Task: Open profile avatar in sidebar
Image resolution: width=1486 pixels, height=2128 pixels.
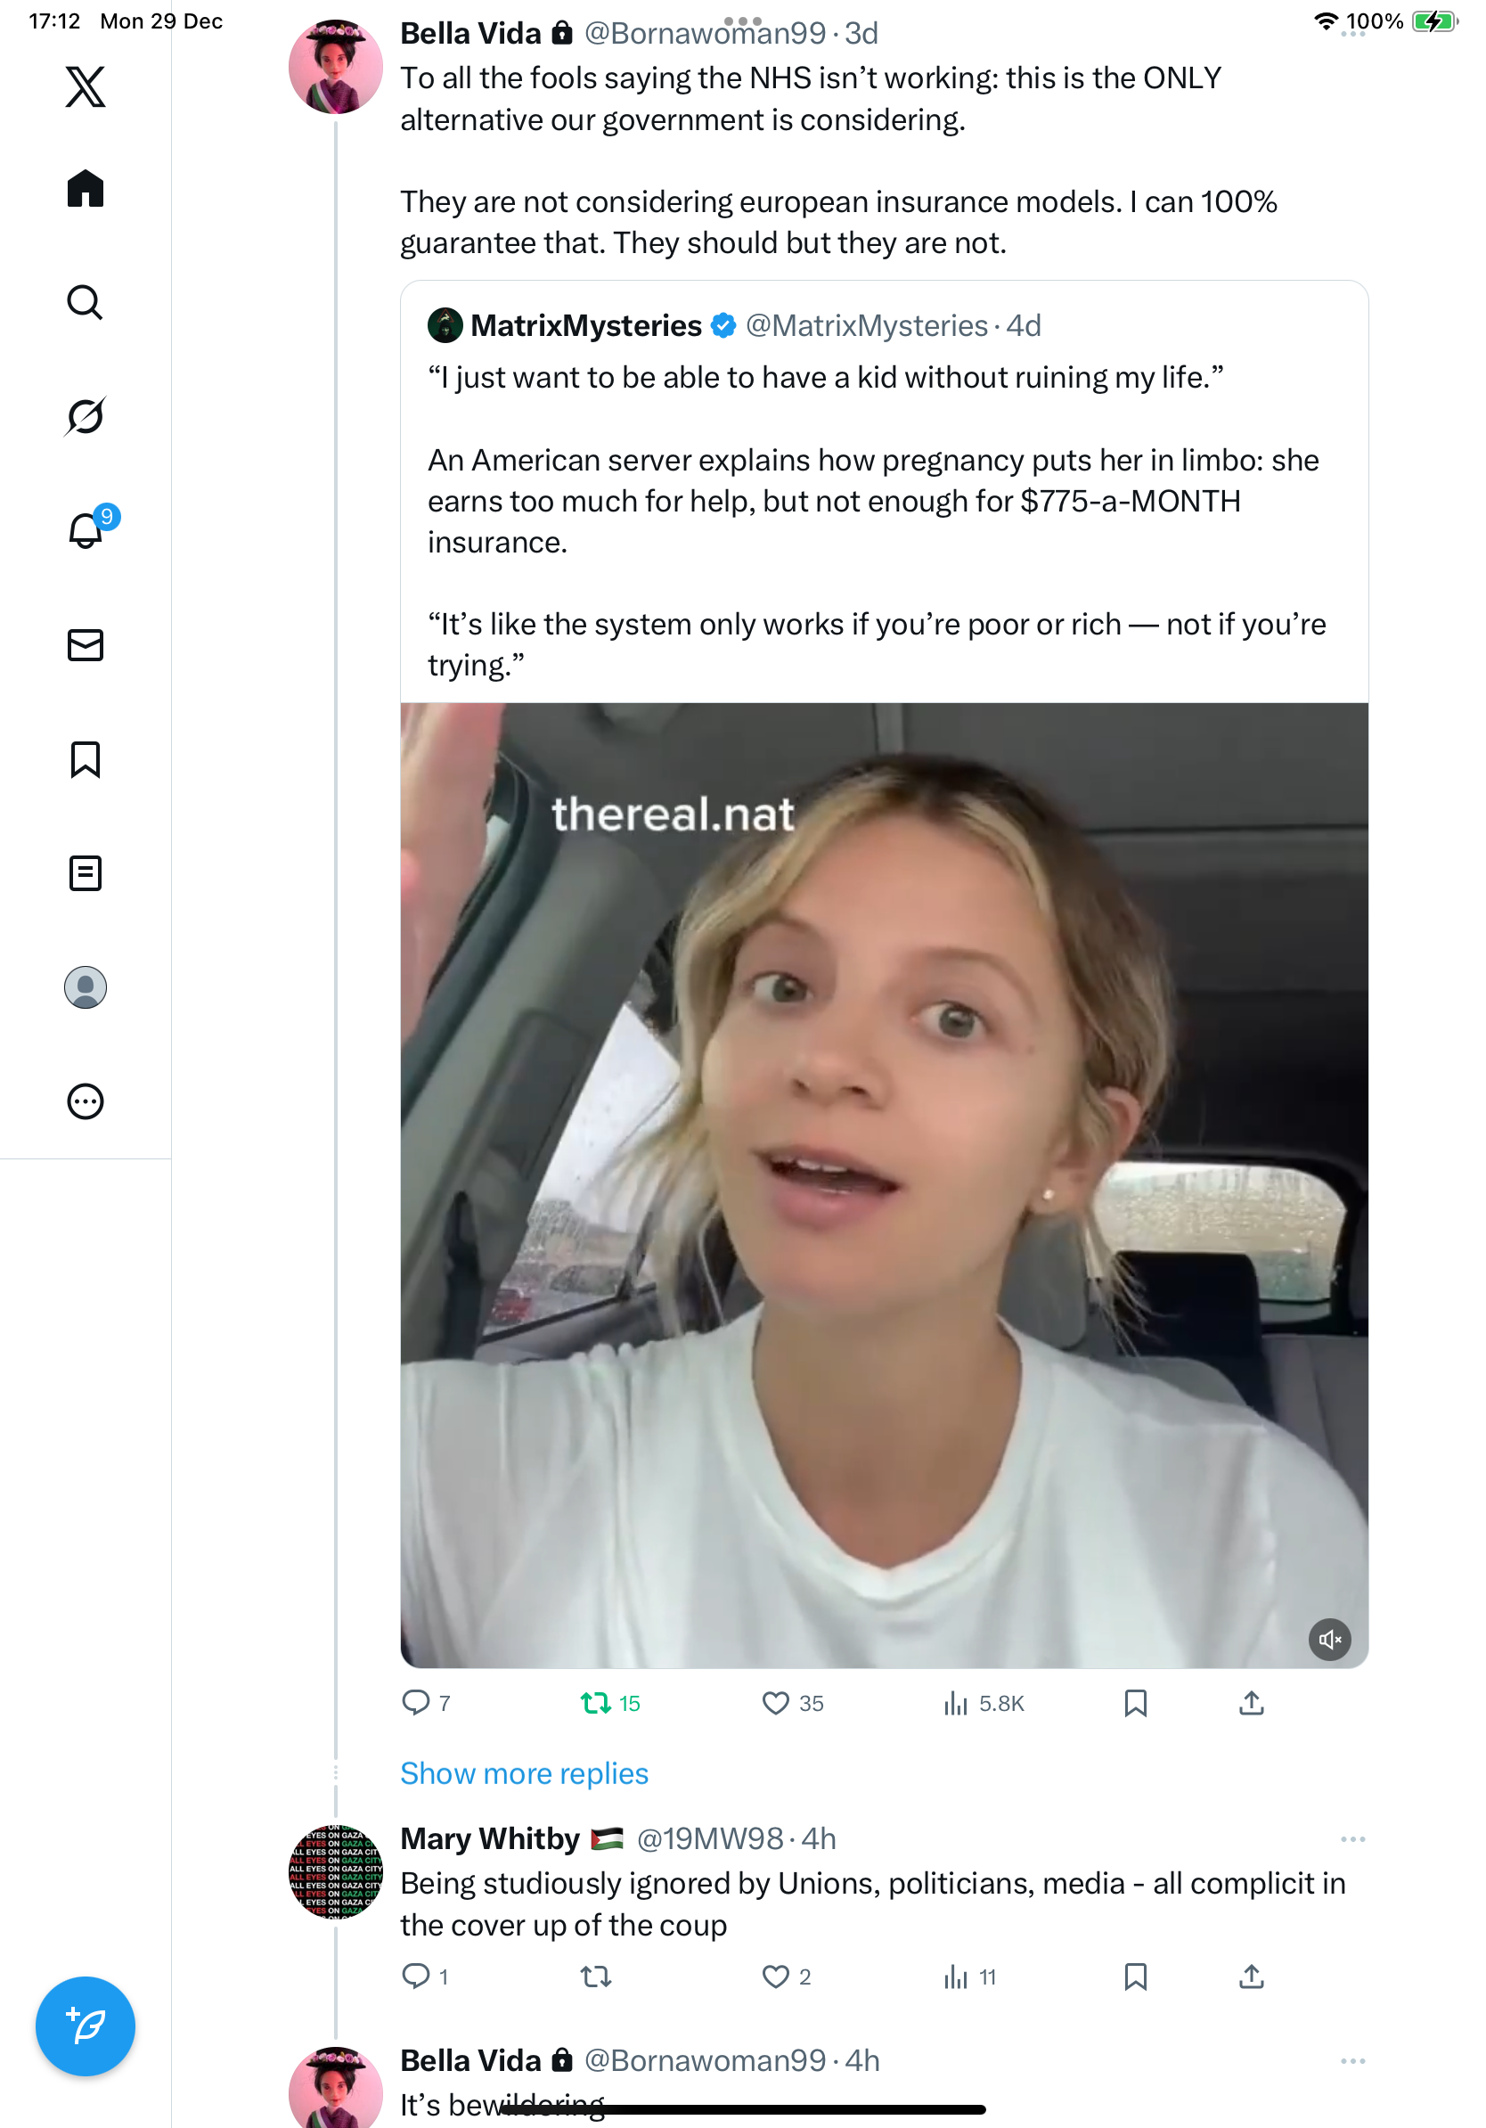Action: 86,987
